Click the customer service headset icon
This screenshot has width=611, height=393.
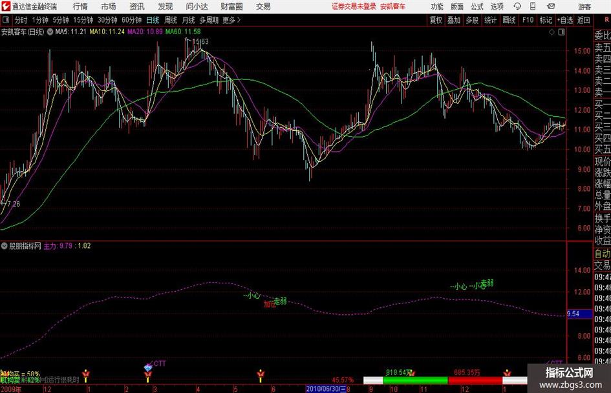click(x=517, y=6)
